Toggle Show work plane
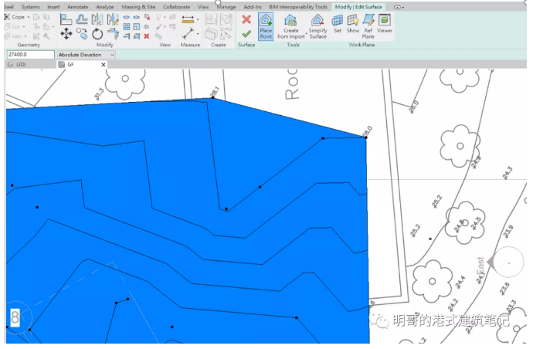The image size is (533, 349). coord(353,23)
